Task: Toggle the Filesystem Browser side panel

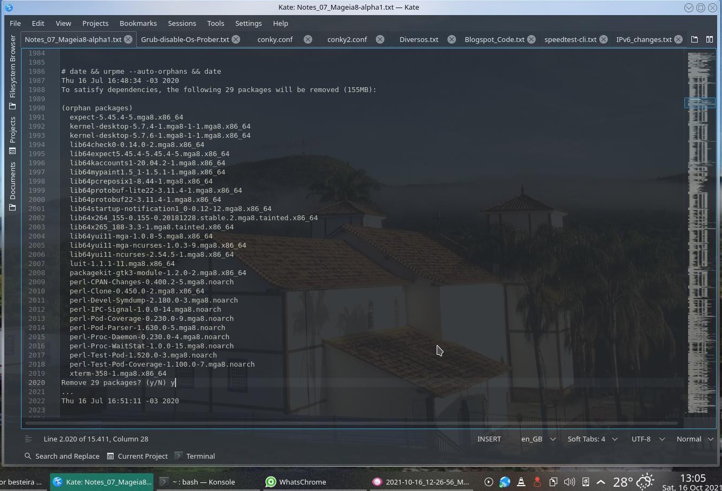Action: [x=12, y=72]
